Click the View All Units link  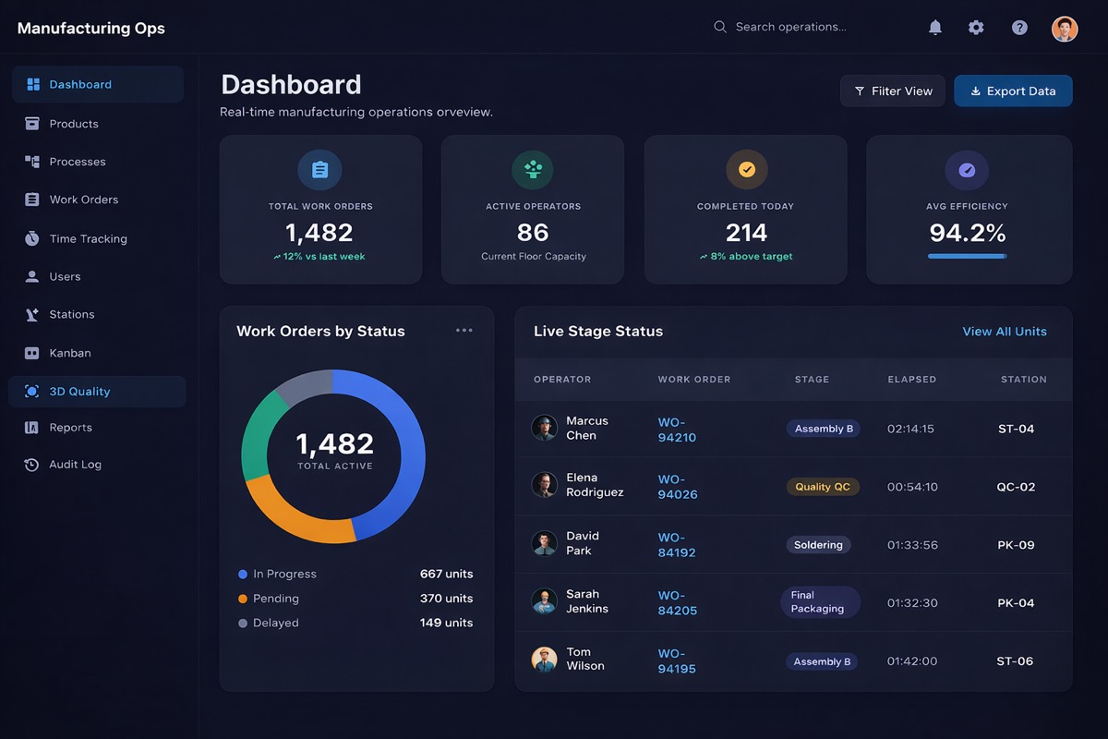click(1005, 331)
